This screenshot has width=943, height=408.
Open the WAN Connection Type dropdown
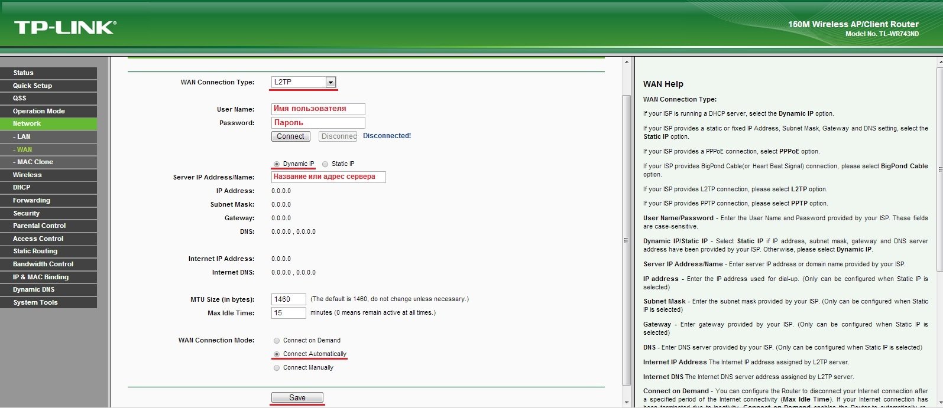pyautogui.click(x=330, y=82)
